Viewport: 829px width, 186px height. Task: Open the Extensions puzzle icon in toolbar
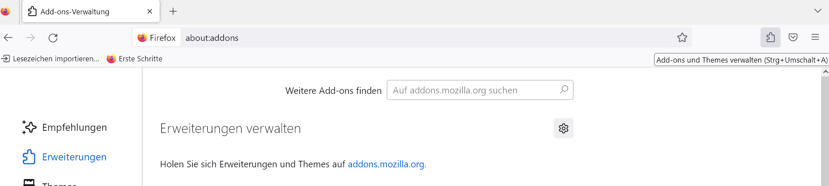pyautogui.click(x=770, y=37)
